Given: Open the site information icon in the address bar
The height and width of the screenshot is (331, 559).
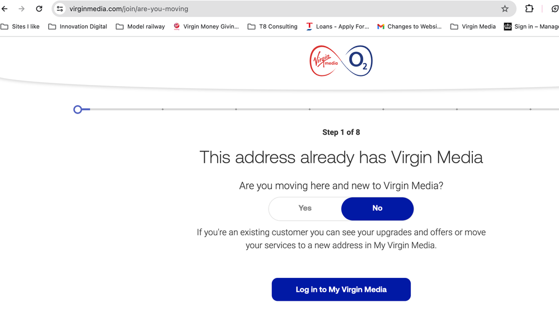Looking at the screenshot, I should (x=60, y=8).
